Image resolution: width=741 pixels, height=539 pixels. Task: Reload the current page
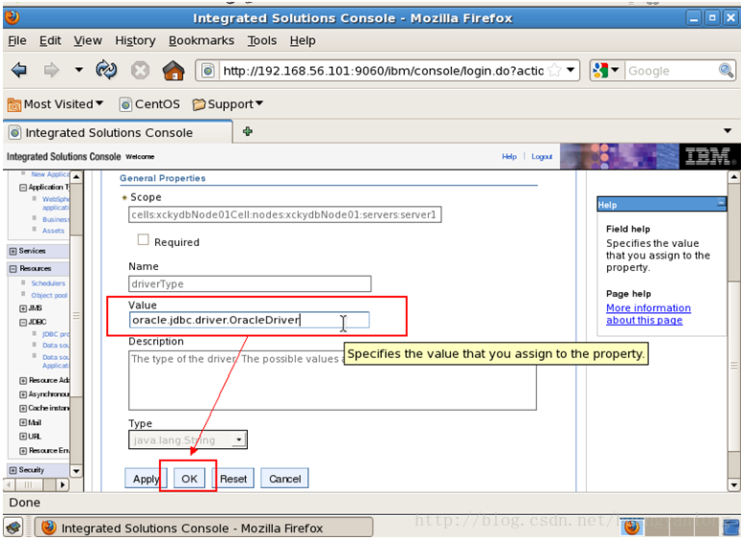(x=106, y=71)
